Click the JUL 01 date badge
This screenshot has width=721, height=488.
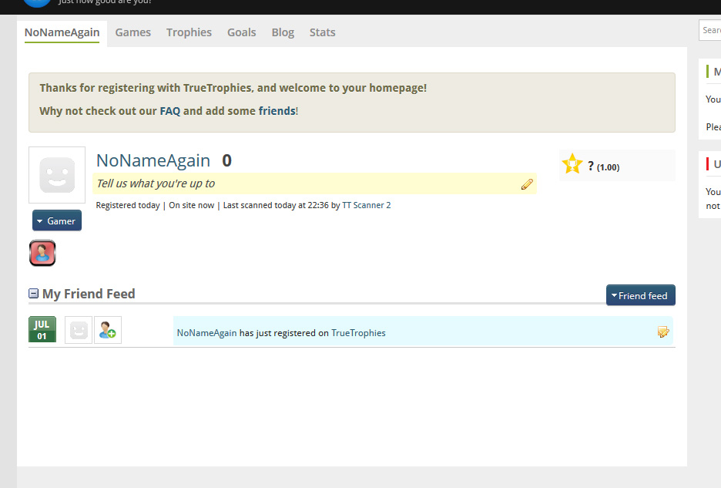click(x=42, y=329)
